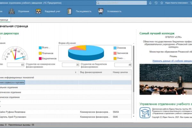The image size is (192, 128).
Task: Open the Успеваемость menu item
Action: pos(114,12)
